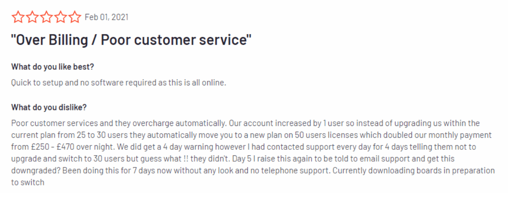Click the phrase "50 users licenses"
Viewport: 508px width, 201px height.
[328, 135]
